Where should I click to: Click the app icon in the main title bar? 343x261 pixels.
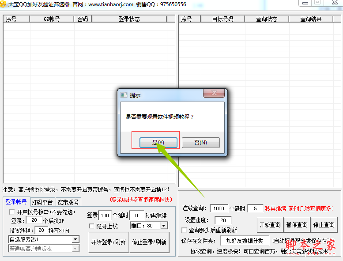4,4
